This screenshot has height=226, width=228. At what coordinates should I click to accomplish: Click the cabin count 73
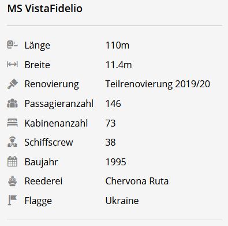coord(110,123)
